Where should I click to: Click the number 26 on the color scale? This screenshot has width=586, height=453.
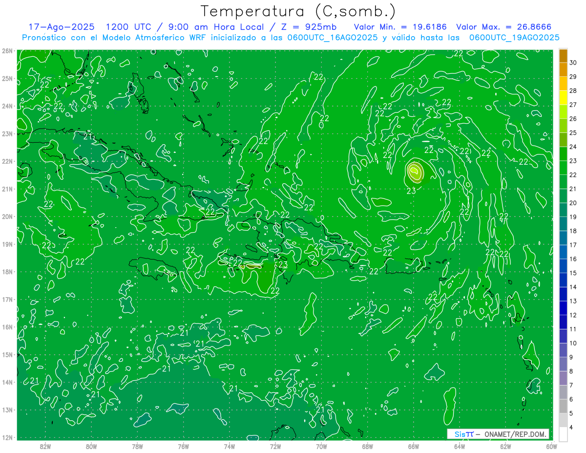573,119
